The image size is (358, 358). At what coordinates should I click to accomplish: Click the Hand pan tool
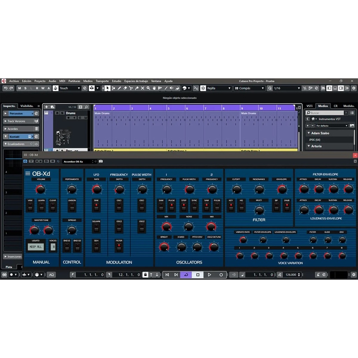pos(154,88)
